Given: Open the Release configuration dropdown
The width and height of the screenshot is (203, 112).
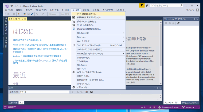Looking at the screenshot, I should click(x=54, y=14).
